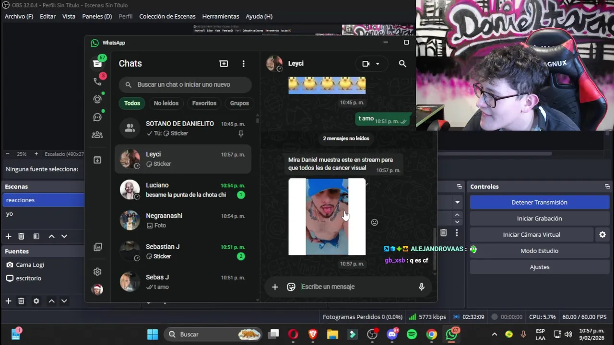This screenshot has width=614, height=345.
Task: Click the dropdown arrow left of Controles panel
Action: coord(457,202)
